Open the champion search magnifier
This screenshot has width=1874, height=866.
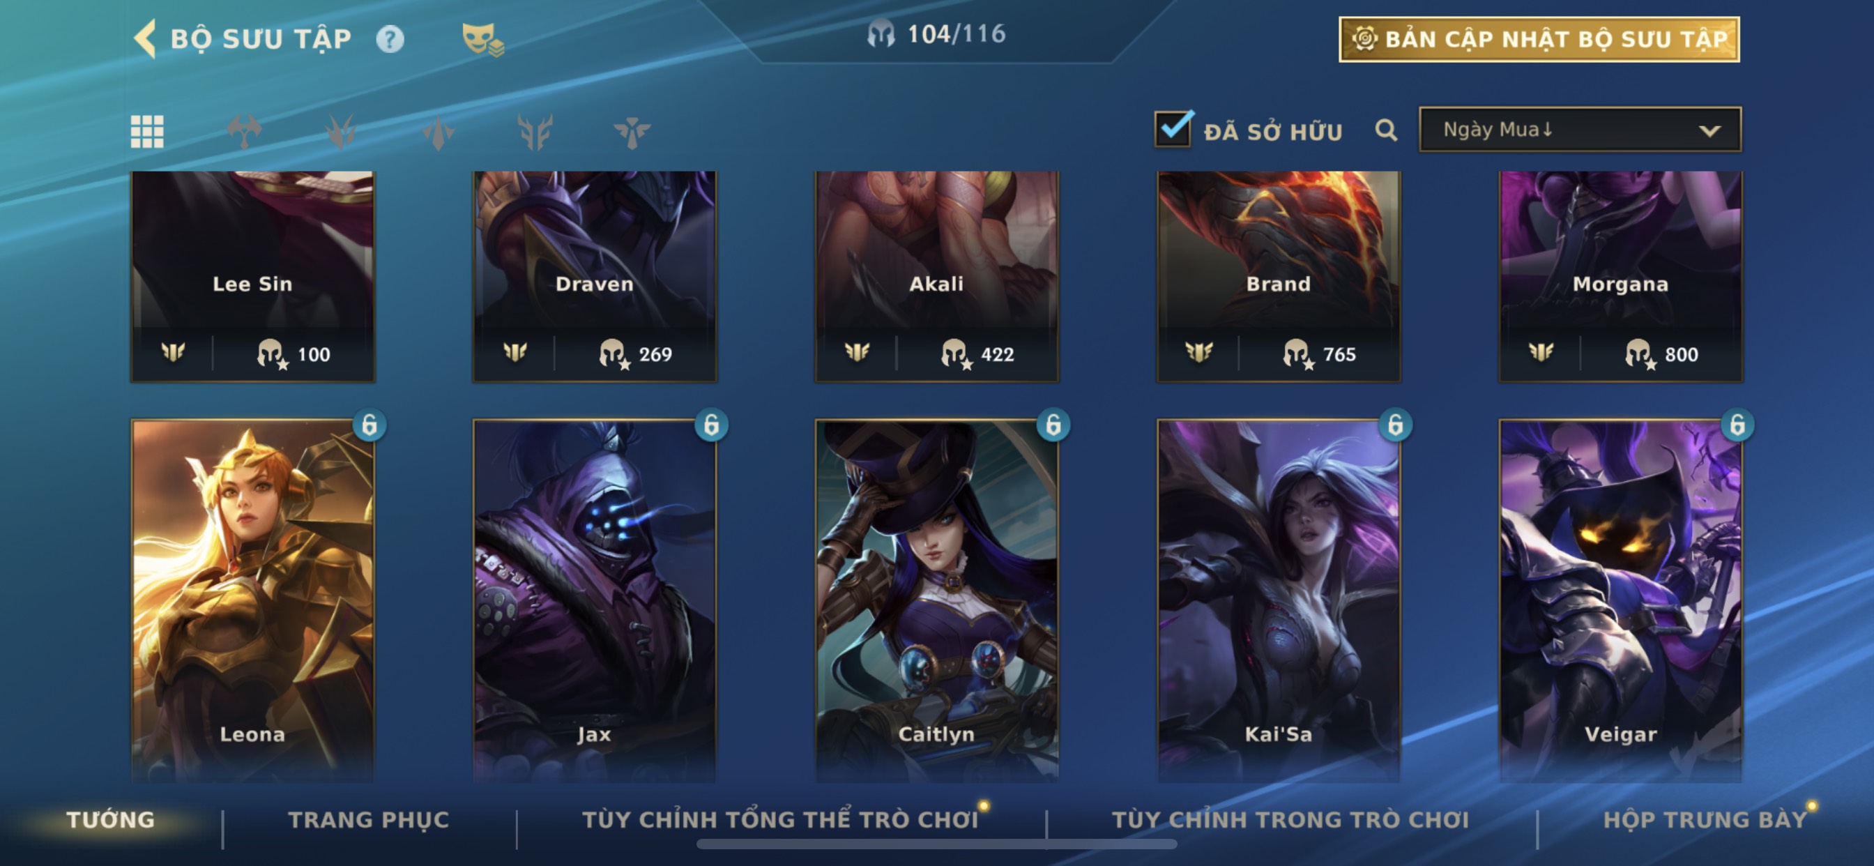[1386, 130]
